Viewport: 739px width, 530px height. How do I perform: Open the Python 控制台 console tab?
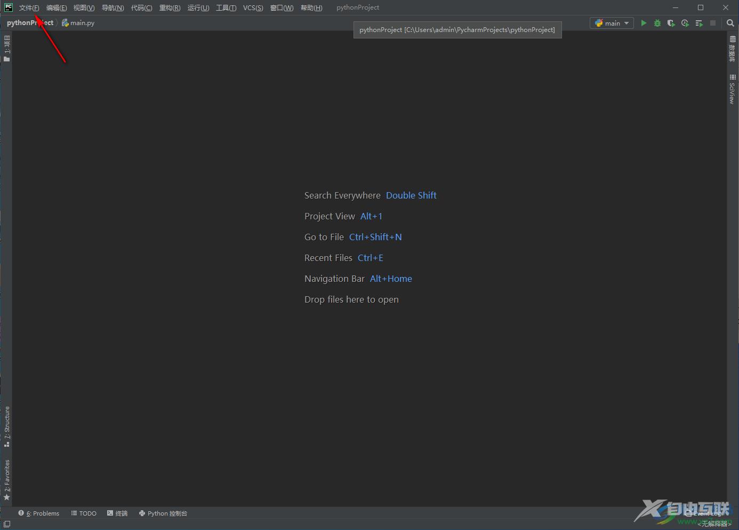pyautogui.click(x=163, y=513)
